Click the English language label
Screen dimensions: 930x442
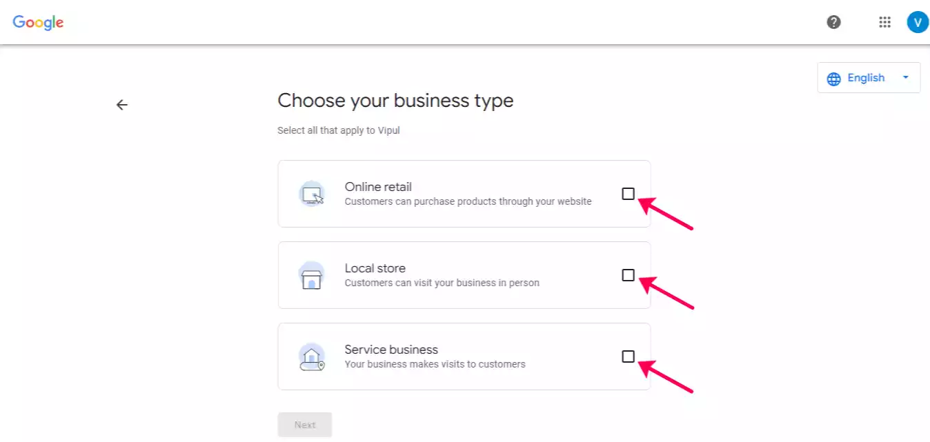[x=866, y=78]
